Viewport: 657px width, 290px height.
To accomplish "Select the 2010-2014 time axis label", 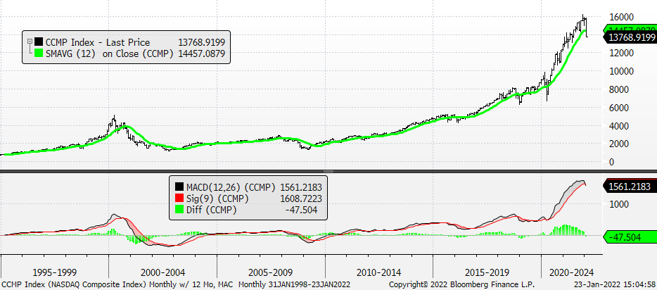I will (x=378, y=272).
